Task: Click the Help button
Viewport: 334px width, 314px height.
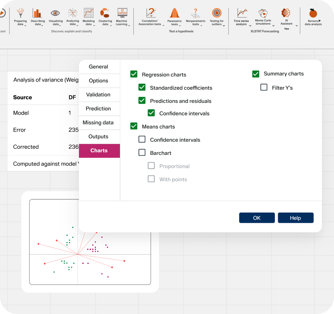Action: click(x=295, y=218)
